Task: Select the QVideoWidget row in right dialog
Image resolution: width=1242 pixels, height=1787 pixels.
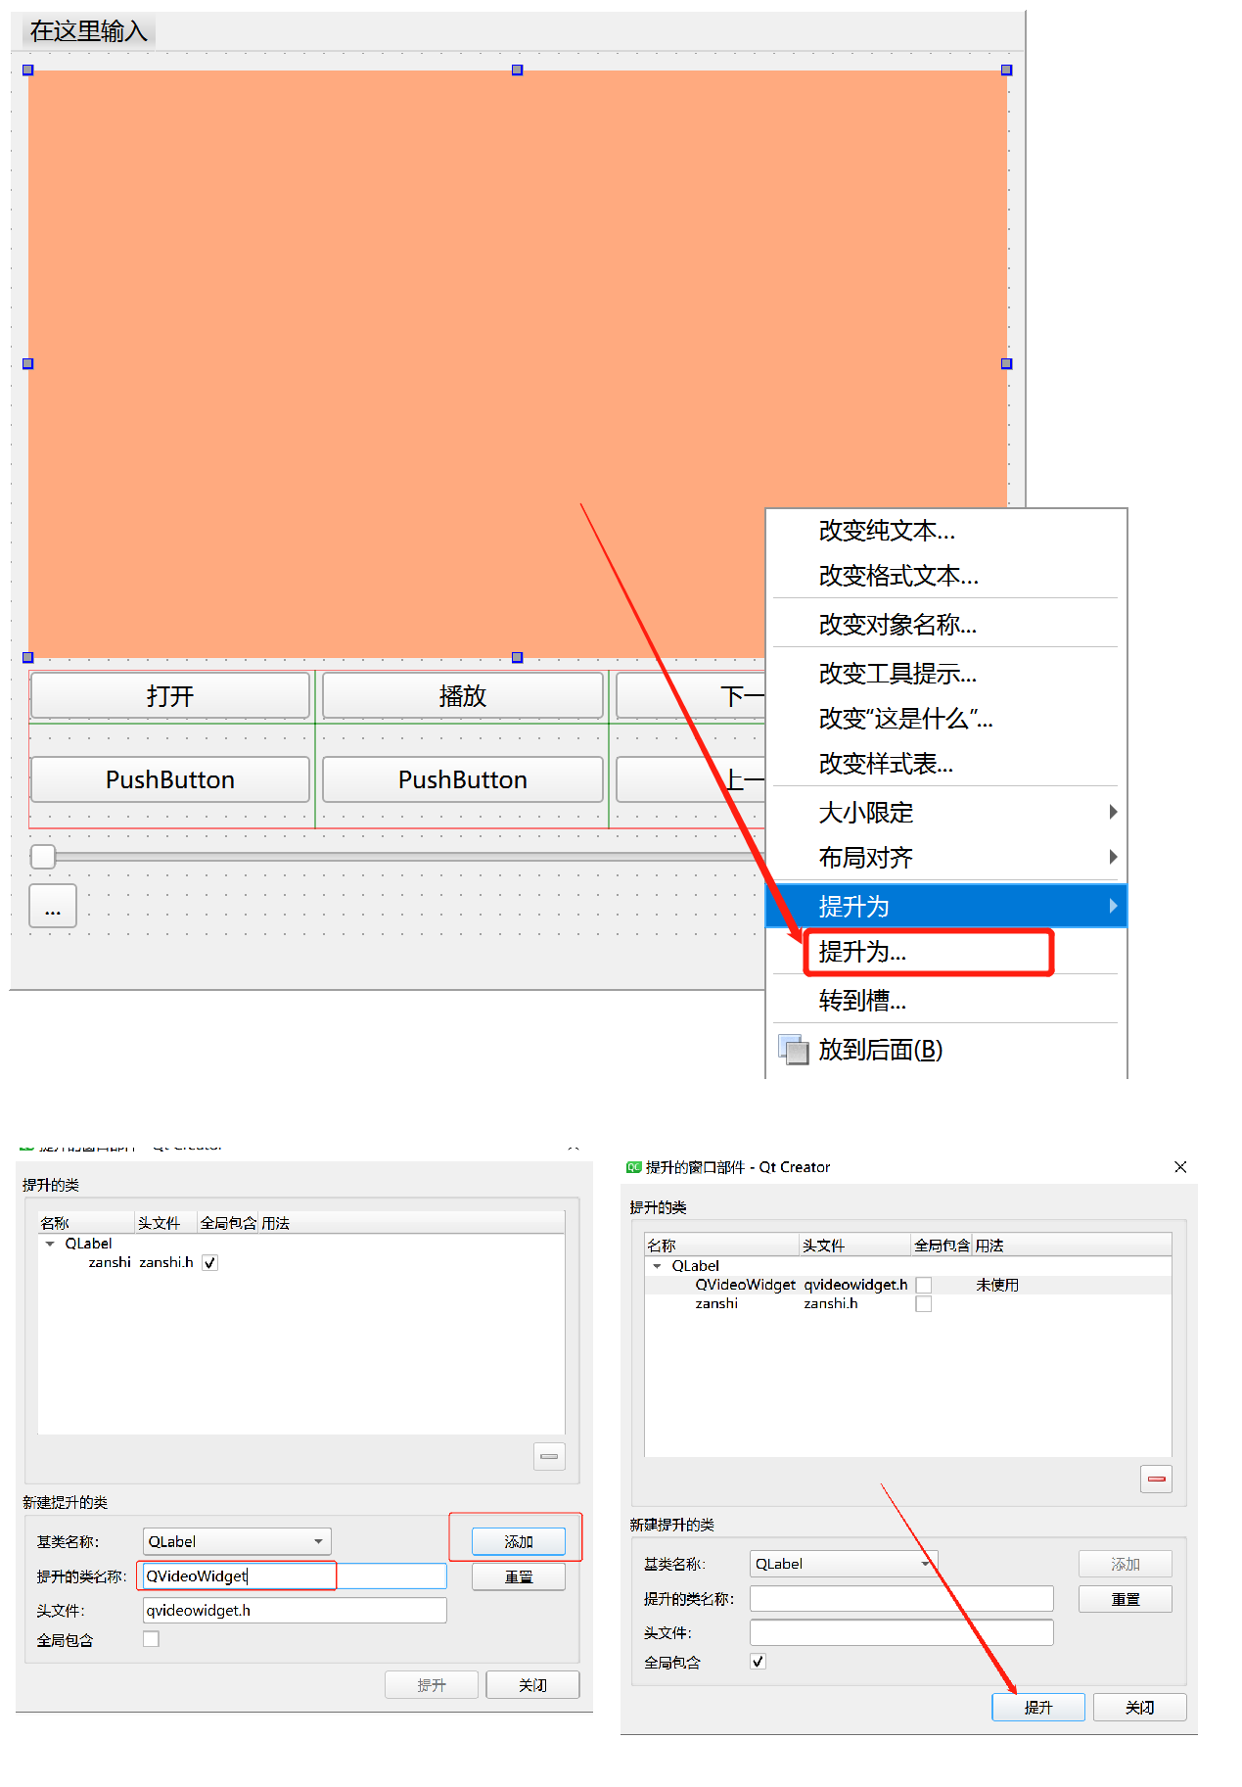Action: click(907, 1285)
